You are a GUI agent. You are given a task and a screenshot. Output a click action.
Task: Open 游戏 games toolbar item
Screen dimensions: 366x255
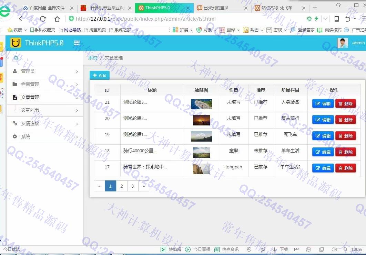pyautogui.click(x=277, y=30)
